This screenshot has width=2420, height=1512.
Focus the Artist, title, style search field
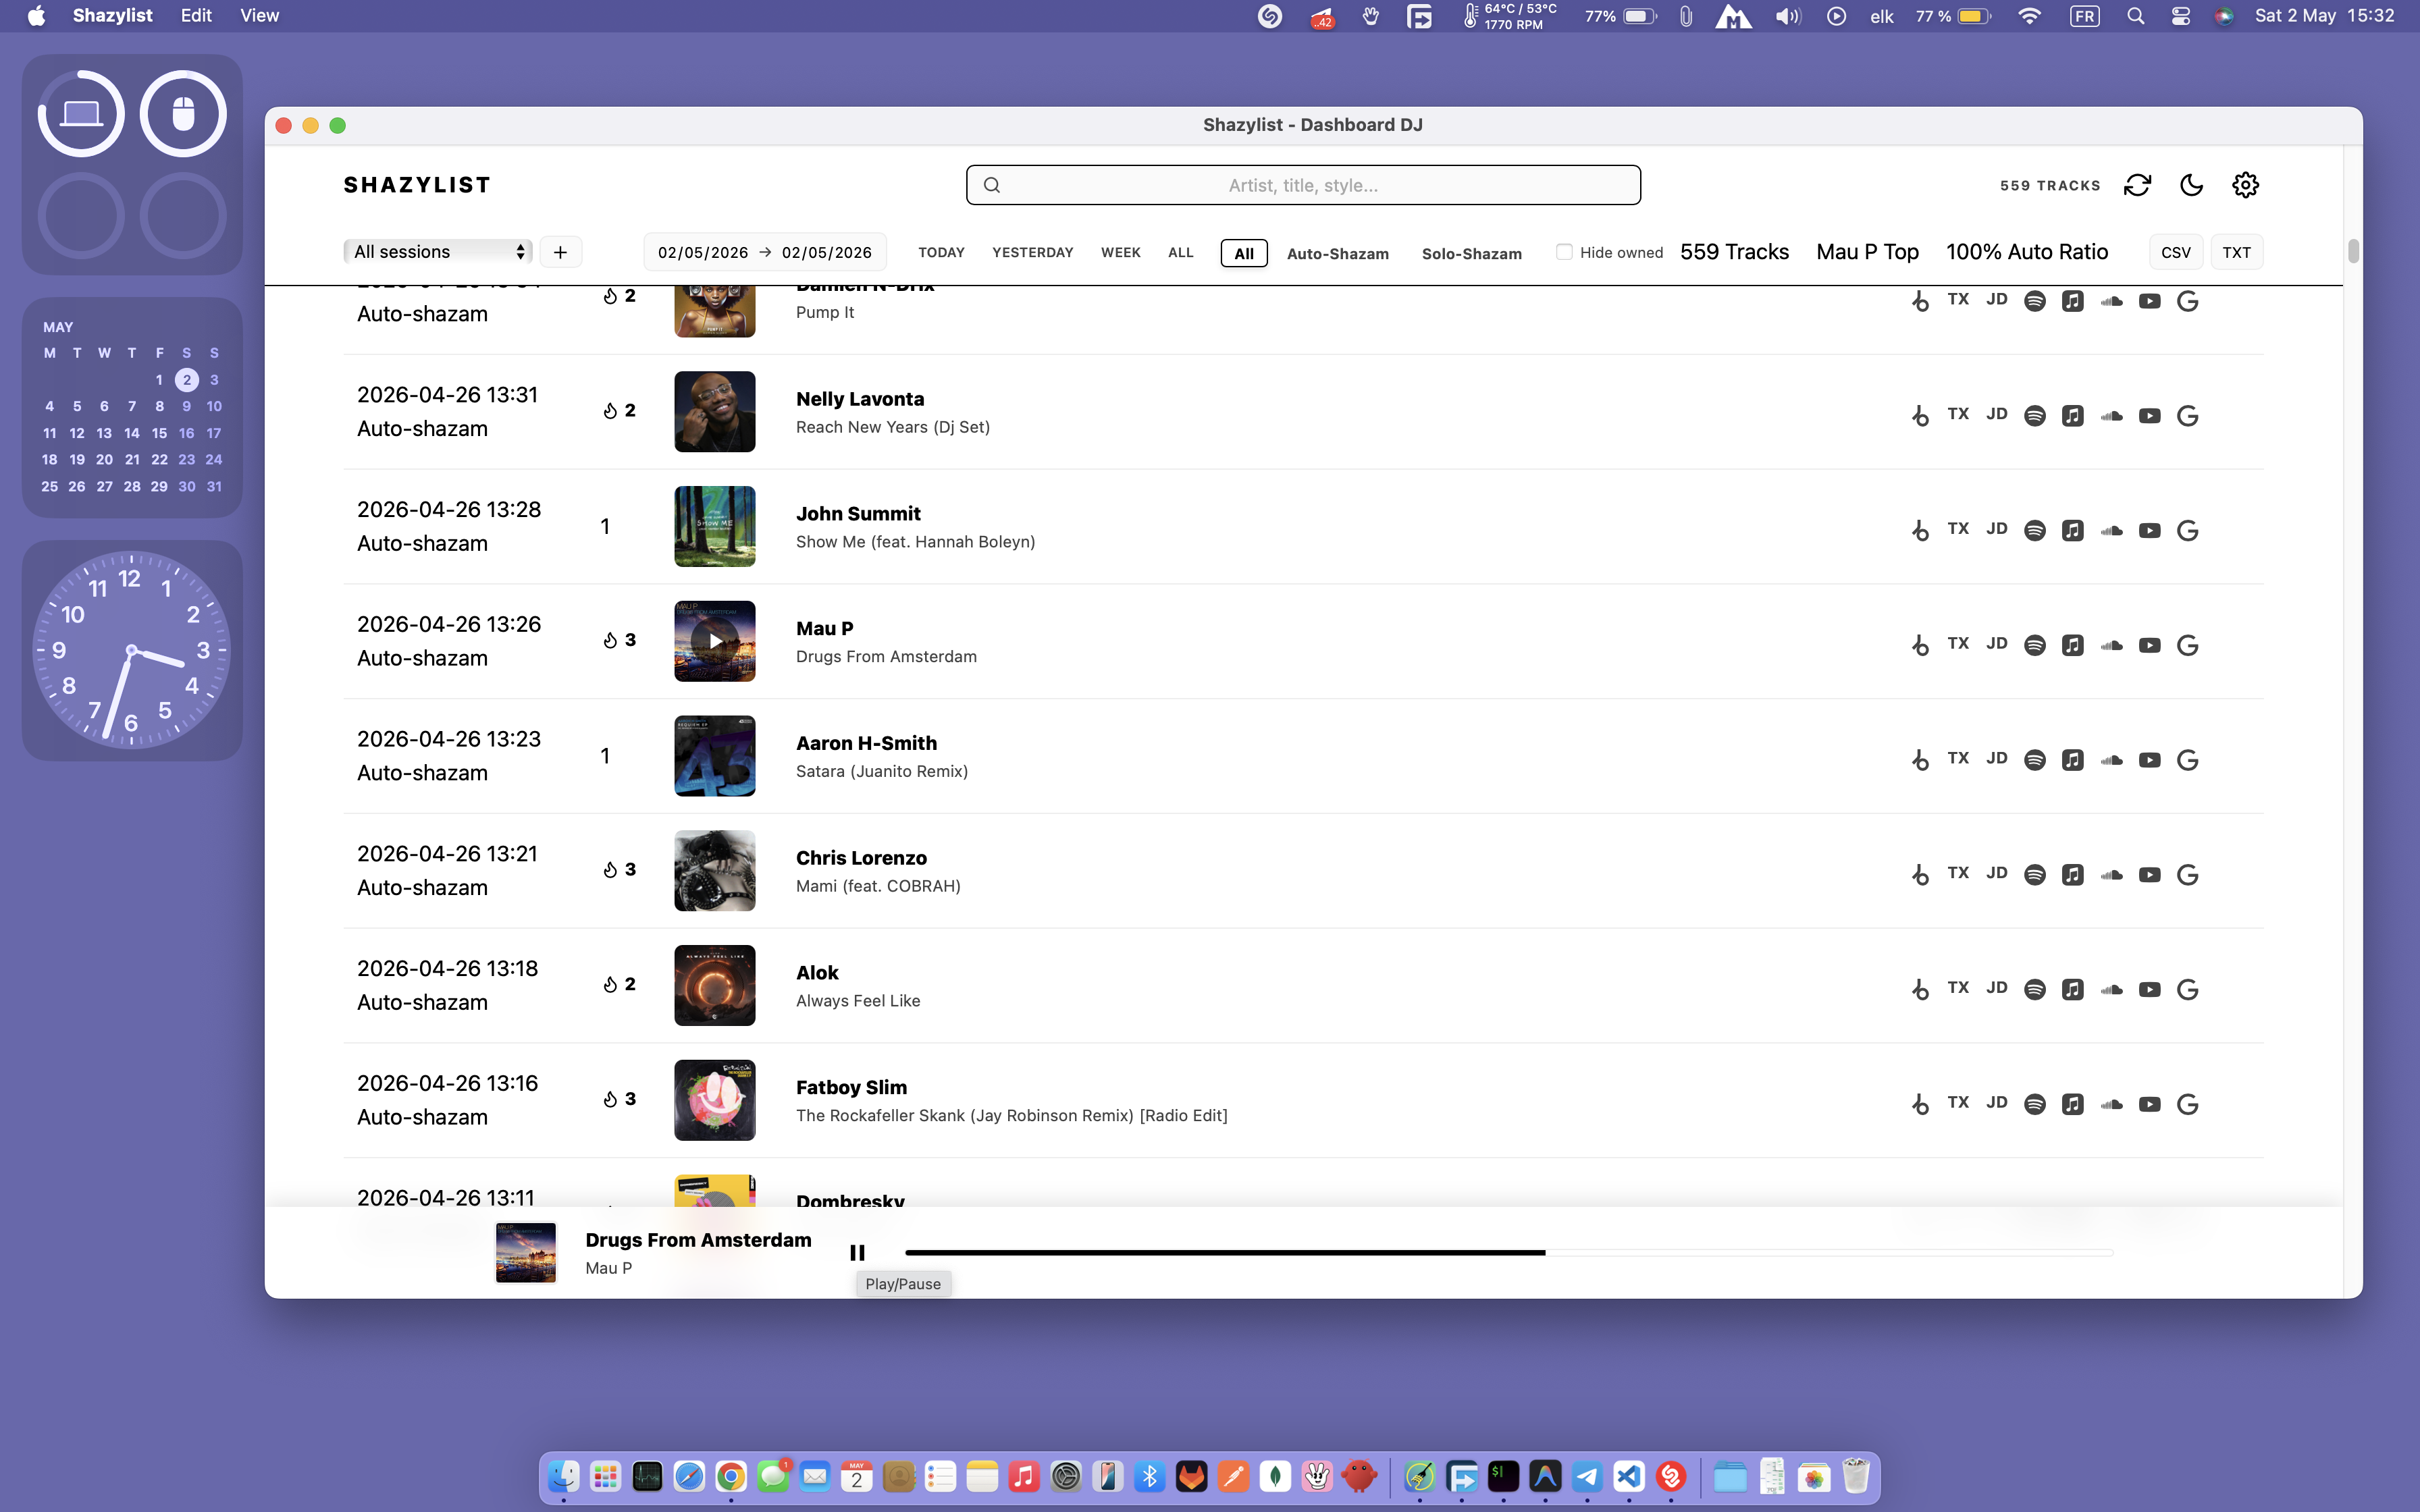[x=1303, y=185]
